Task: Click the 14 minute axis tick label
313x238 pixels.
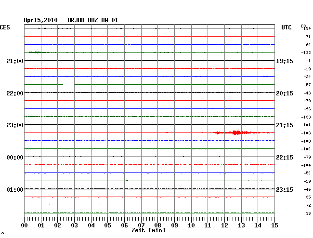Action: point(258,225)
